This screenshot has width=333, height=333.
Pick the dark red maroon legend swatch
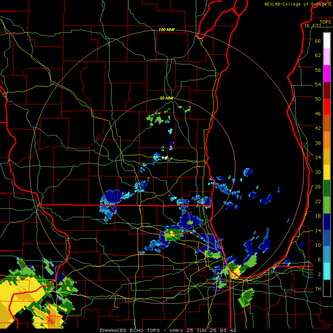pyautogui.click(x=327, y=90)
